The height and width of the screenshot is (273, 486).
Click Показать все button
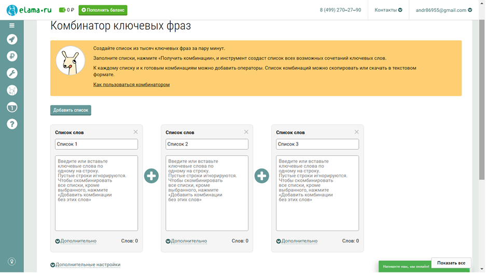click(x=451, y=263)
